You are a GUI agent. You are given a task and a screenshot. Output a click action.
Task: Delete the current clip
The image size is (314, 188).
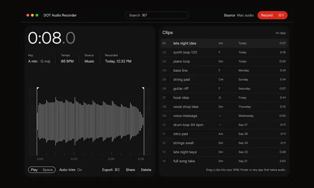coord(146,170)
